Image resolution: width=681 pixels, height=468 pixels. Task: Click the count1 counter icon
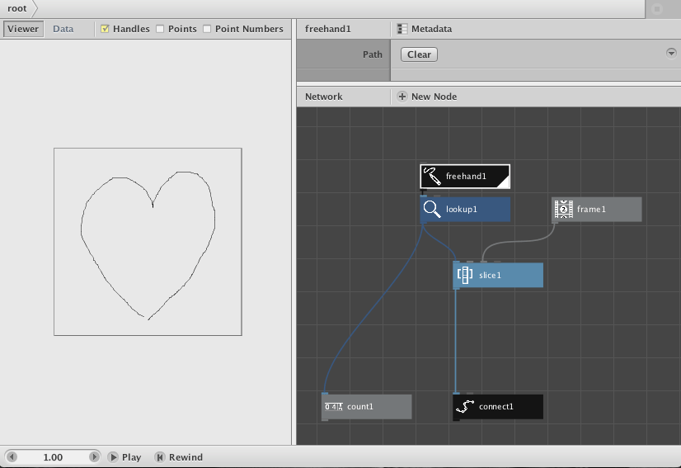334,407
